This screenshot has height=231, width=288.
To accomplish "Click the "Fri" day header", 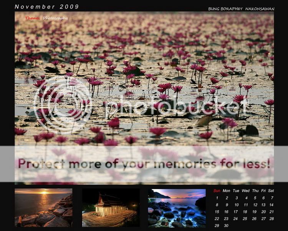I will click(263, 191).
